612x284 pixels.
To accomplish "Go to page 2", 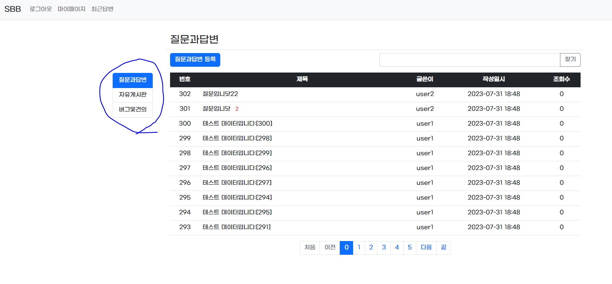I will pos(371,248).
